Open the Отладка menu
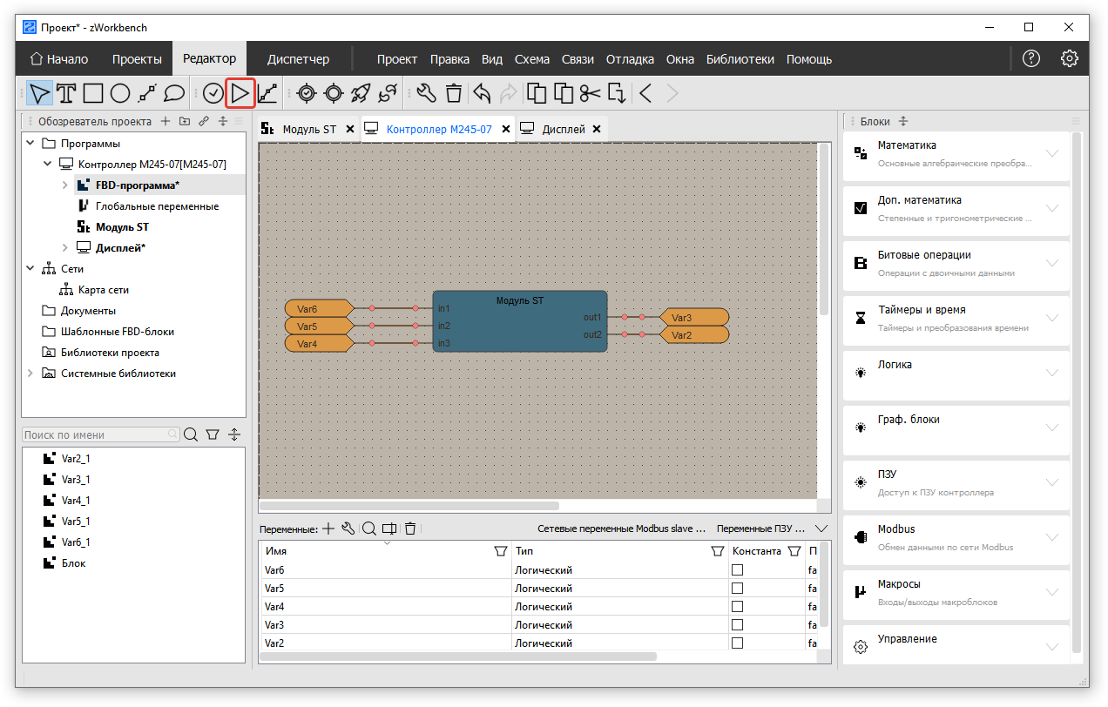This screenshot has height=707, width=1108. 630,59
